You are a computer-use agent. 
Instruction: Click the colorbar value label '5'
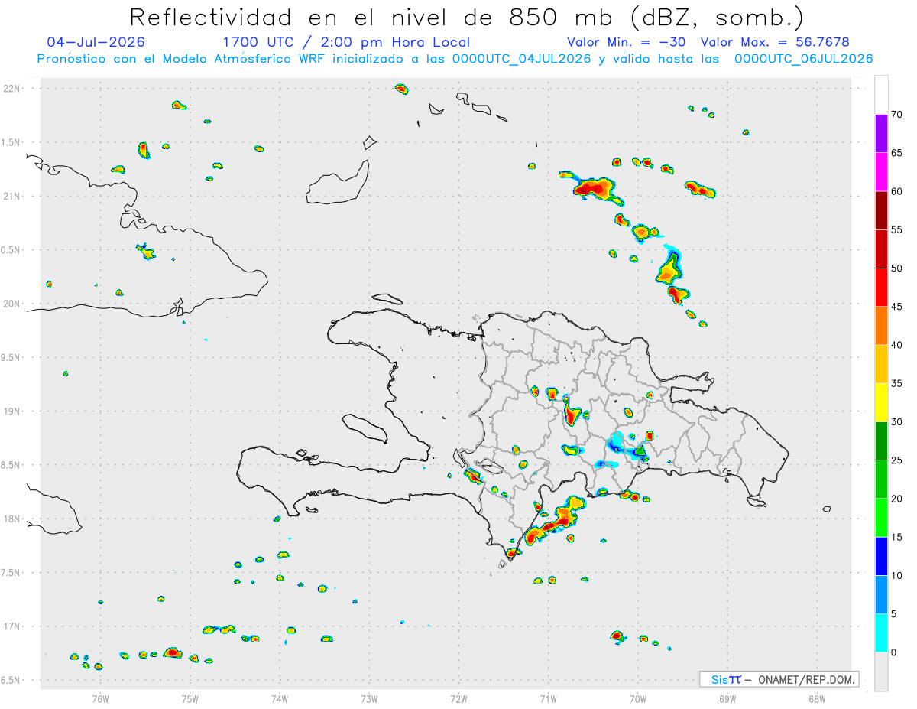click(x=893, y=614)
